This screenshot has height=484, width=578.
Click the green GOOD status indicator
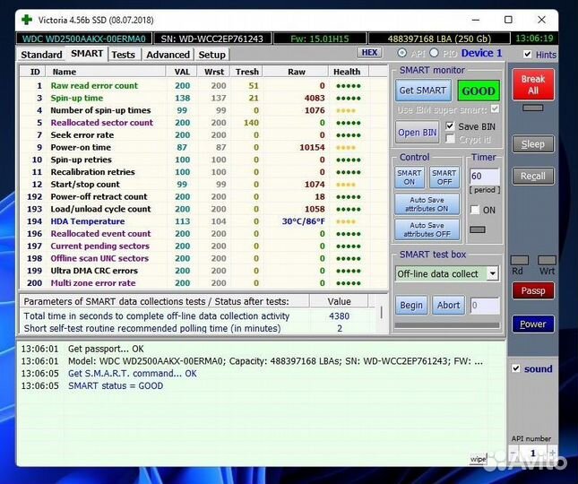point(479,91)
